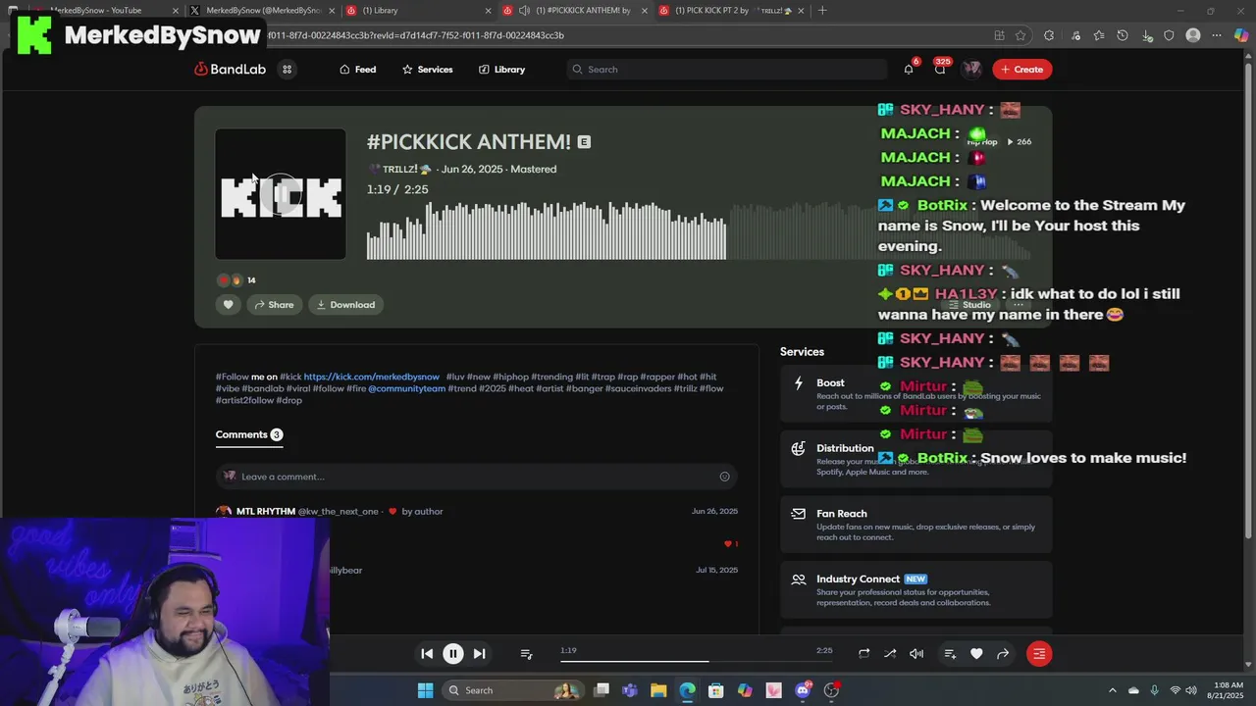Open the chat messages icon with 325 badge
This screenshot has height=706, width=1256.
pyautogui.click(x=940, y=70)
